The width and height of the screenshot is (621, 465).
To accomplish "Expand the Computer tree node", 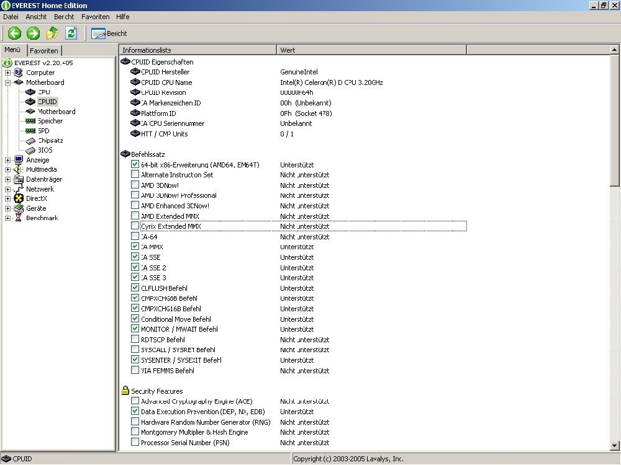I will [x=8, y=73].
